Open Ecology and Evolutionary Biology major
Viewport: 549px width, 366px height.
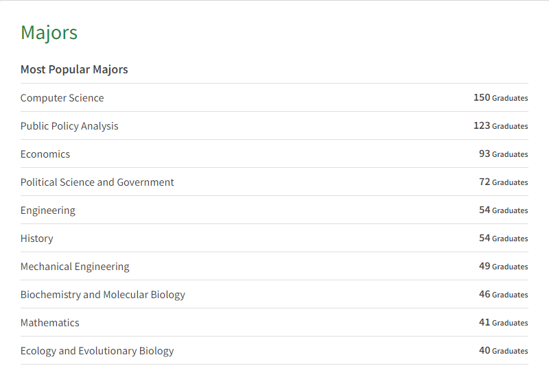coord(97,351)
